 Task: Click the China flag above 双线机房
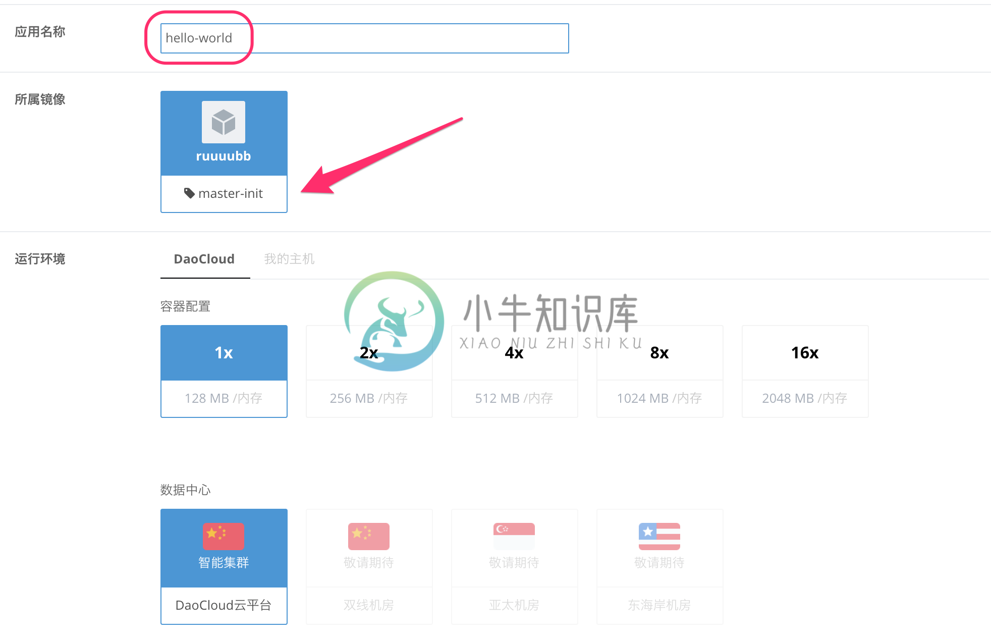[x=369, y=536]
